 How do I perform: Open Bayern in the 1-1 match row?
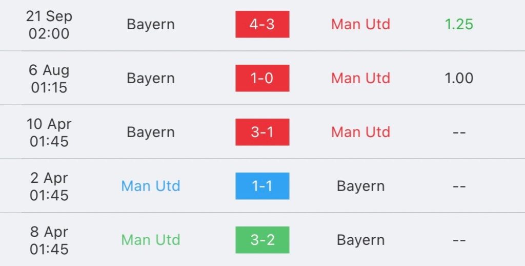360,186
